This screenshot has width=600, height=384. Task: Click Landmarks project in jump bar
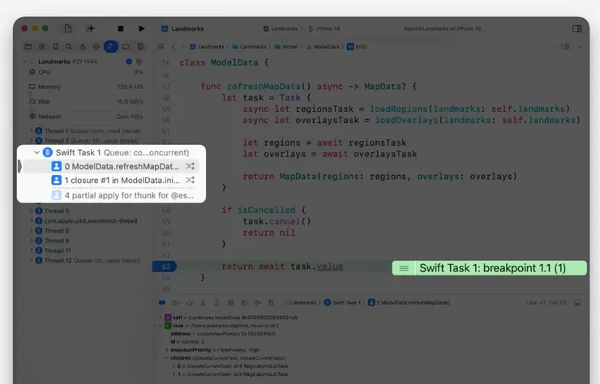pos(207,47)
